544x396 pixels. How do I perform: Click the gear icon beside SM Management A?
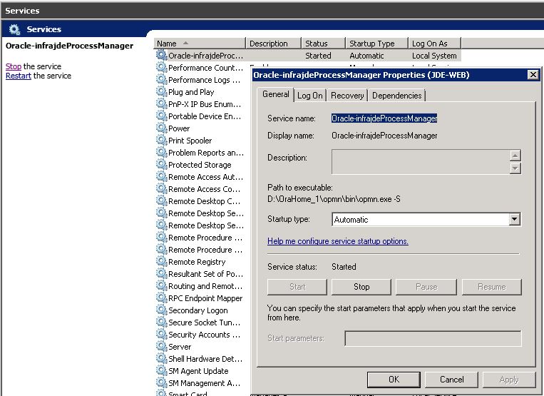pos(161,383)
